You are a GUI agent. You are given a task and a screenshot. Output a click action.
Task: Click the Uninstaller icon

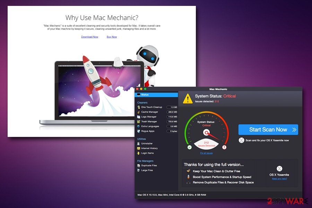138,144
